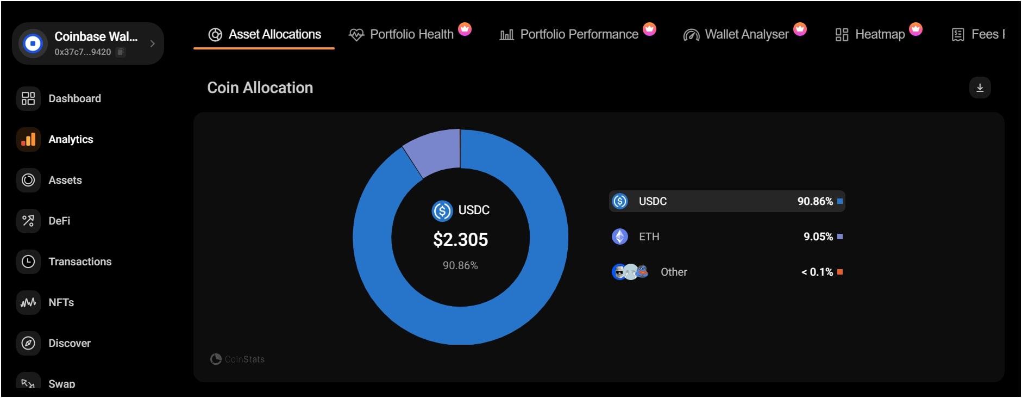Screen dimensions: 1022x398
Task: Open the Portfolio Performance tab
Action: (579, 34)
